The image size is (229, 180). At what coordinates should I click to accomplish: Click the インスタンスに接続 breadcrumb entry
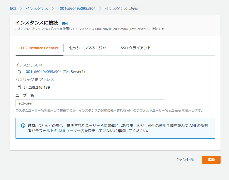[x=122, y=8]
